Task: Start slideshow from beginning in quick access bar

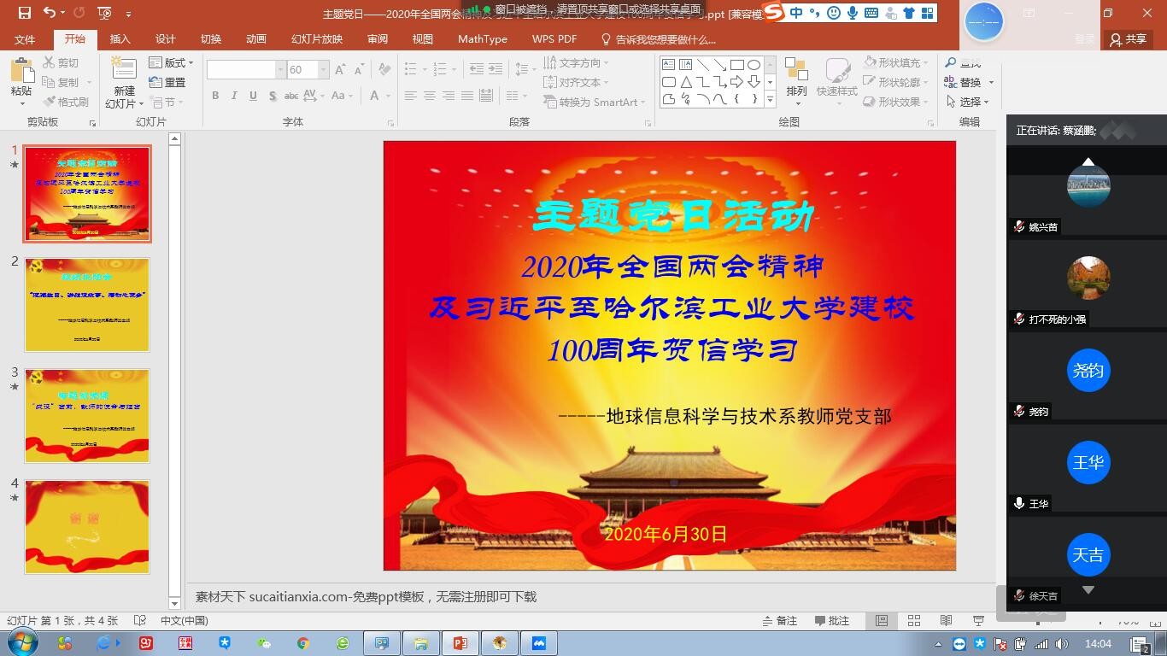Action: (x=104, y=13)
